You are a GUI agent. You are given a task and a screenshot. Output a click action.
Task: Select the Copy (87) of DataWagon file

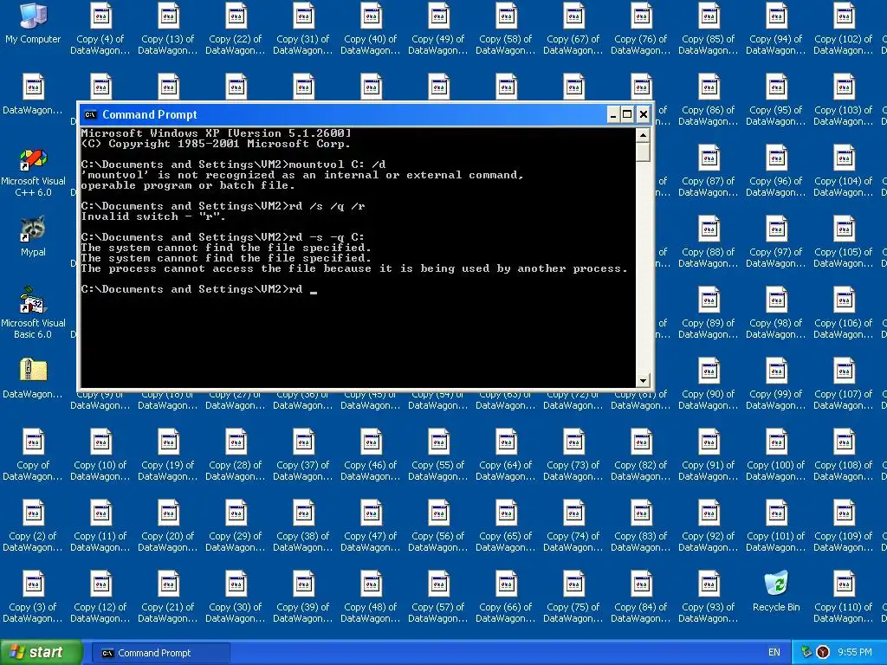[x=709, y=171]
